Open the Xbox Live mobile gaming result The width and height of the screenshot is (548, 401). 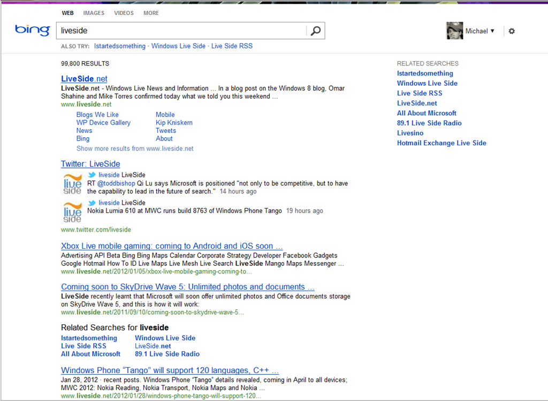(x=172, y=246)
